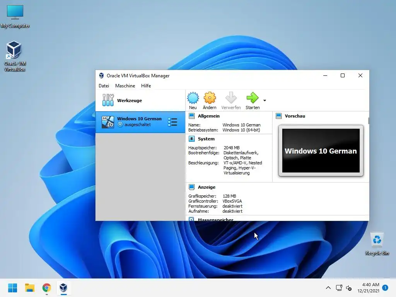Open the System settings heading link
The height and width of the screenshot is (297, 396).
(x=206, y=139)
